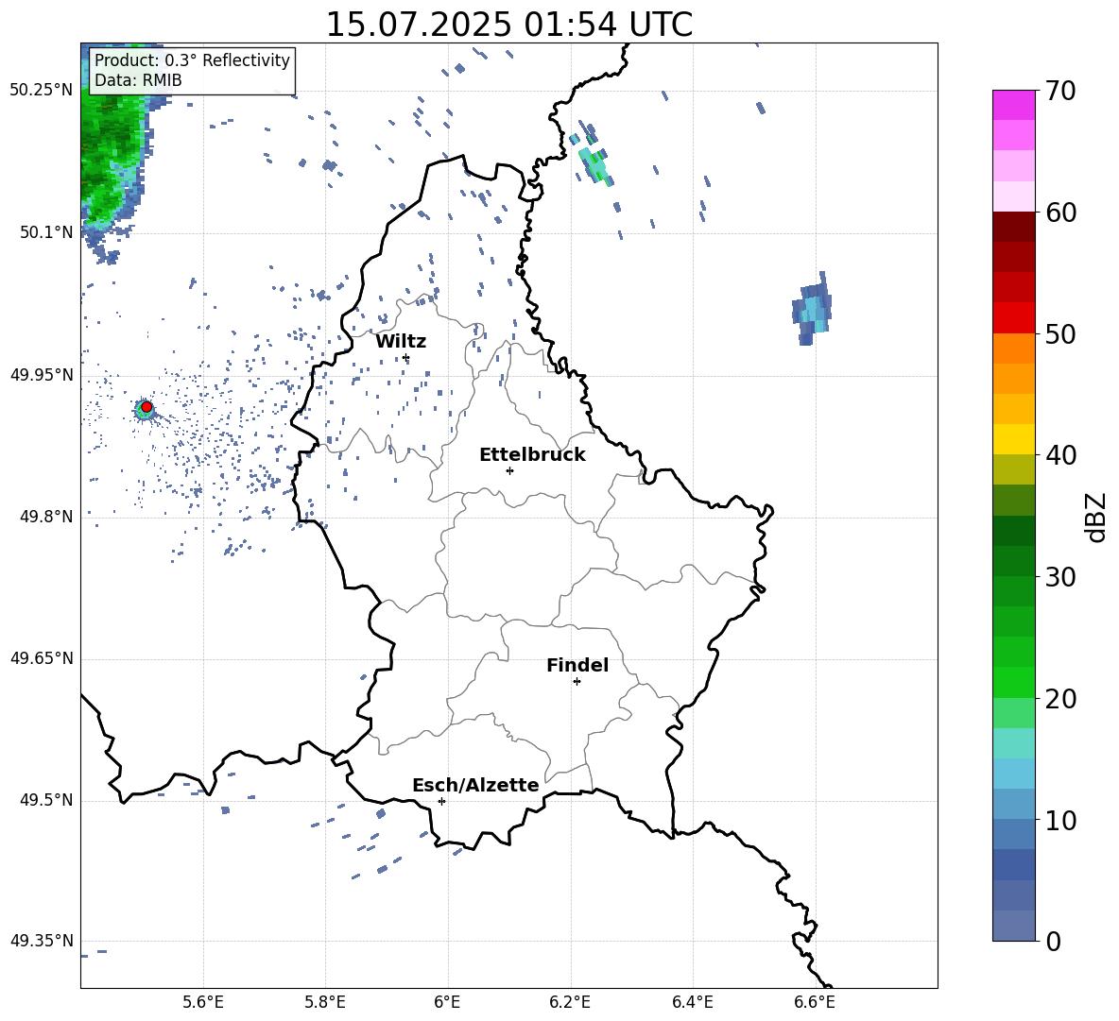
Task: Click latitude label 49.65°N
Action: click(x=42, y=658)
